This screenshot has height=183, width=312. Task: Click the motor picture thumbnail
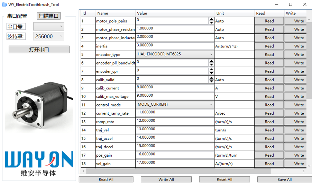(x=39, y=104)
